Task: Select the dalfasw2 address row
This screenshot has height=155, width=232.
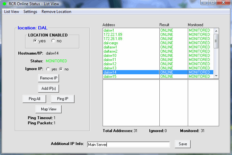Action: [158, 51]
